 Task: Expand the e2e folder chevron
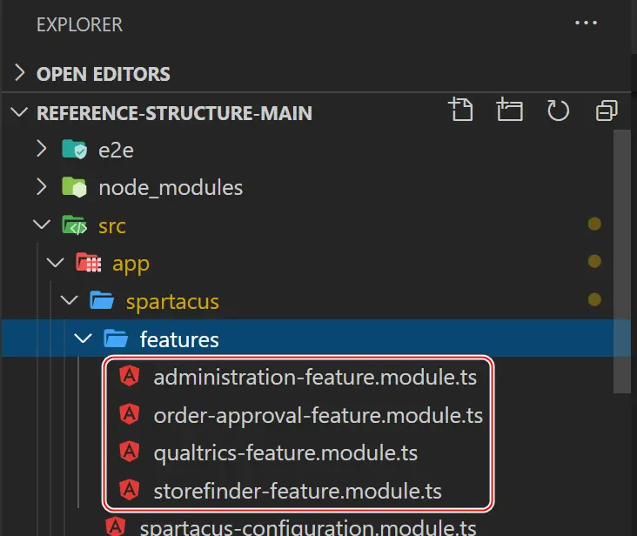[41, 150]
